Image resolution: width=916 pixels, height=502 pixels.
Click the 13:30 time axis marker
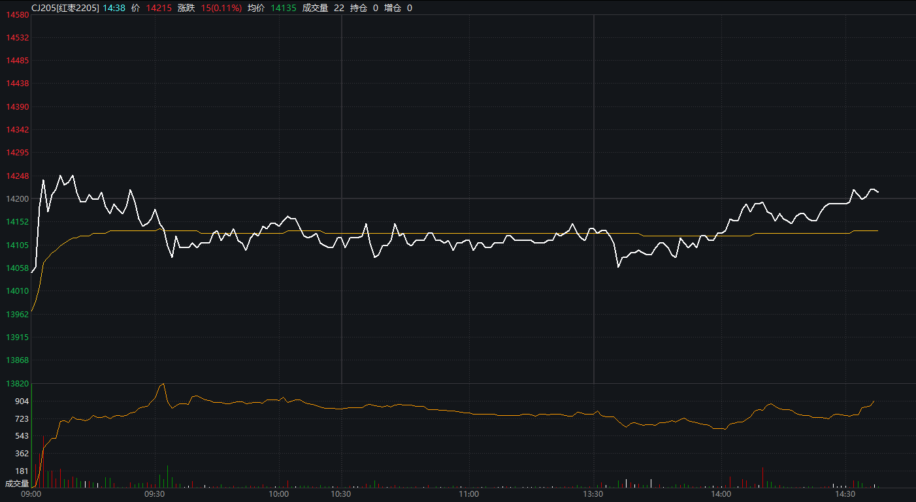click(x=593, y=495)
